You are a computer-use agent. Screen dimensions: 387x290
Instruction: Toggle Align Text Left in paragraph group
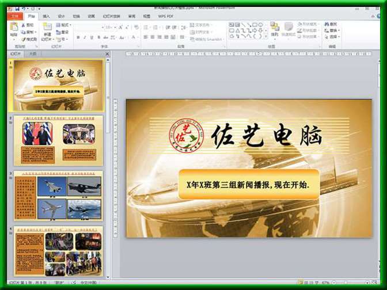pos(146,37)
